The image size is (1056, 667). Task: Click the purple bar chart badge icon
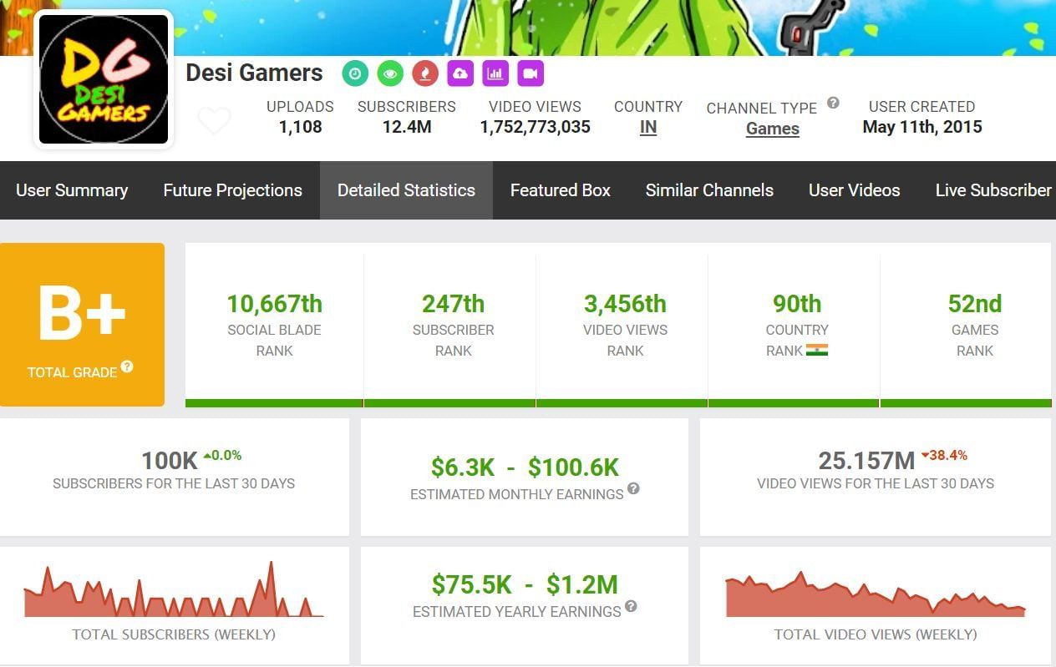[495, 73]
